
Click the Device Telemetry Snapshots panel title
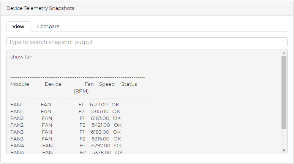[40, 8]
